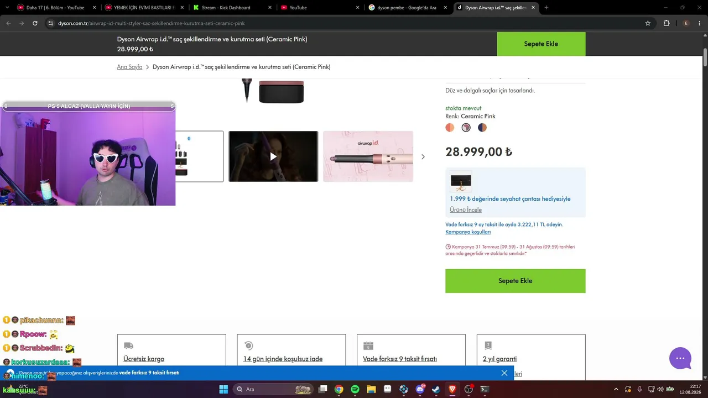The height and width of the screenshot is (398, 708).
Task: Dismiss the blue installment banner
Action: [504, 373]
